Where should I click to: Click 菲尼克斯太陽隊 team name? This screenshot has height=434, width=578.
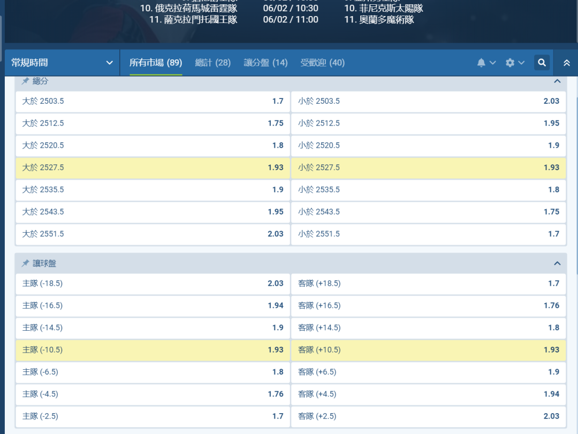click(x=391, y=8)
